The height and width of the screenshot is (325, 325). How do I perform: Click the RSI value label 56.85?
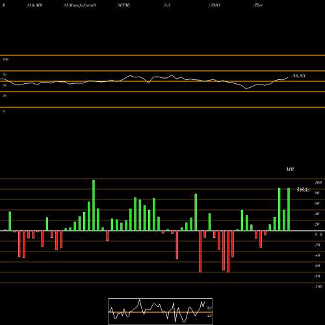point(299,76)
